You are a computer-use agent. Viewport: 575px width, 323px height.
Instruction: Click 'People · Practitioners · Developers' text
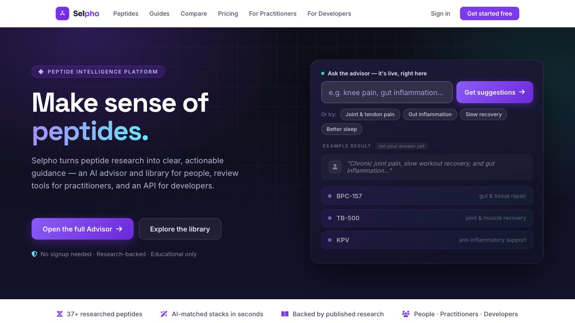466,314
